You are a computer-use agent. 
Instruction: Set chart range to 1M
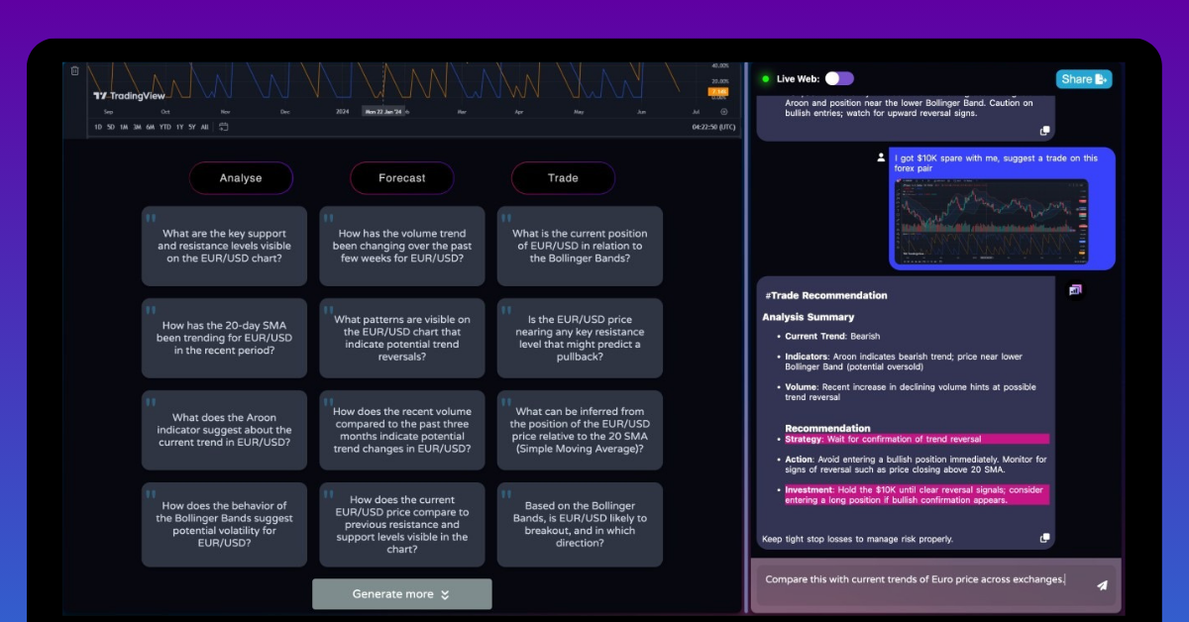[x=124, y=127]
